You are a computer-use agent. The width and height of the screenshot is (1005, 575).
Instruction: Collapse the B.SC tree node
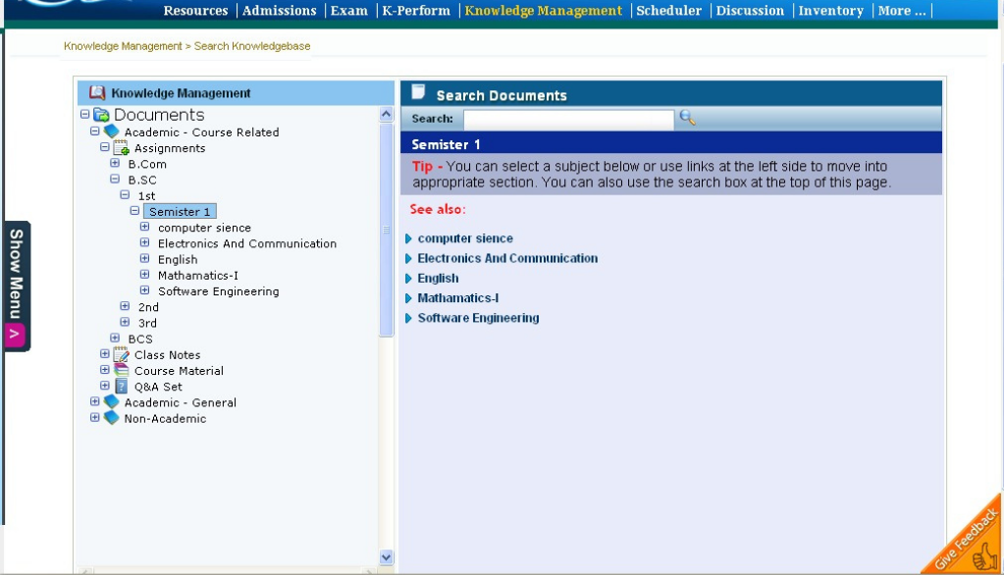(115, 179)
